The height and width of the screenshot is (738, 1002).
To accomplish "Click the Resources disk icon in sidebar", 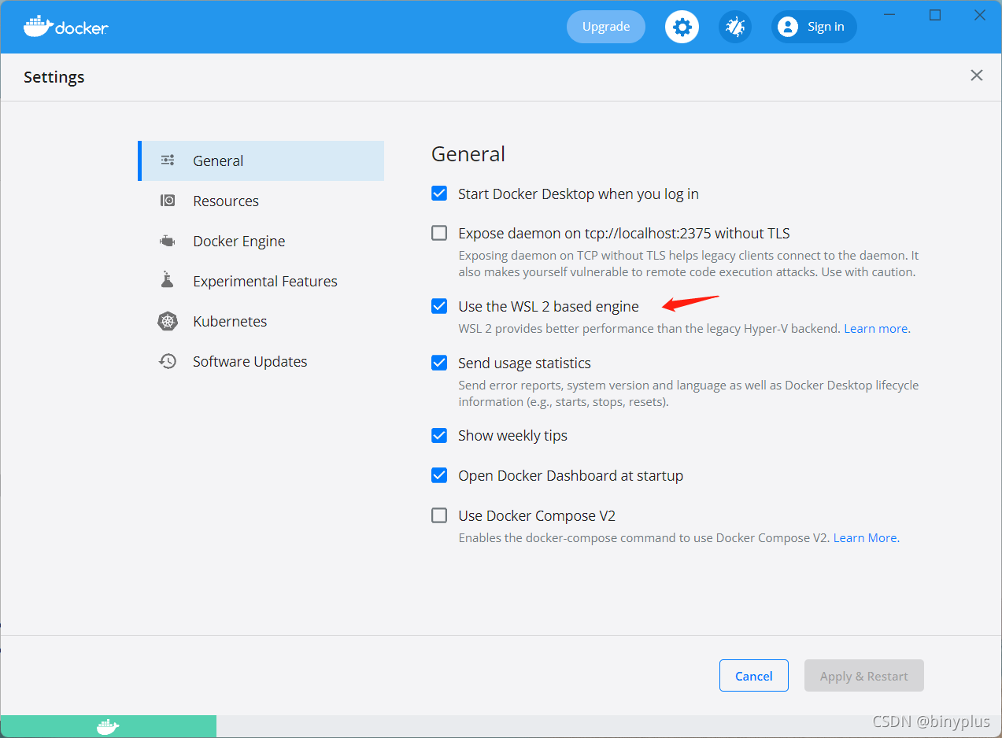I will click(168, 201).
